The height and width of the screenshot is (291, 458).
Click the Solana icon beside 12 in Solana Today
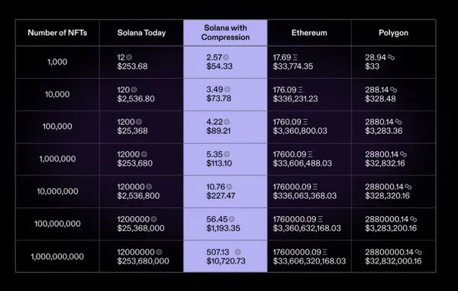129,57
